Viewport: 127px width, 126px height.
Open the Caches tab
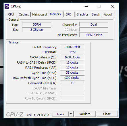(x=24, y=14)
